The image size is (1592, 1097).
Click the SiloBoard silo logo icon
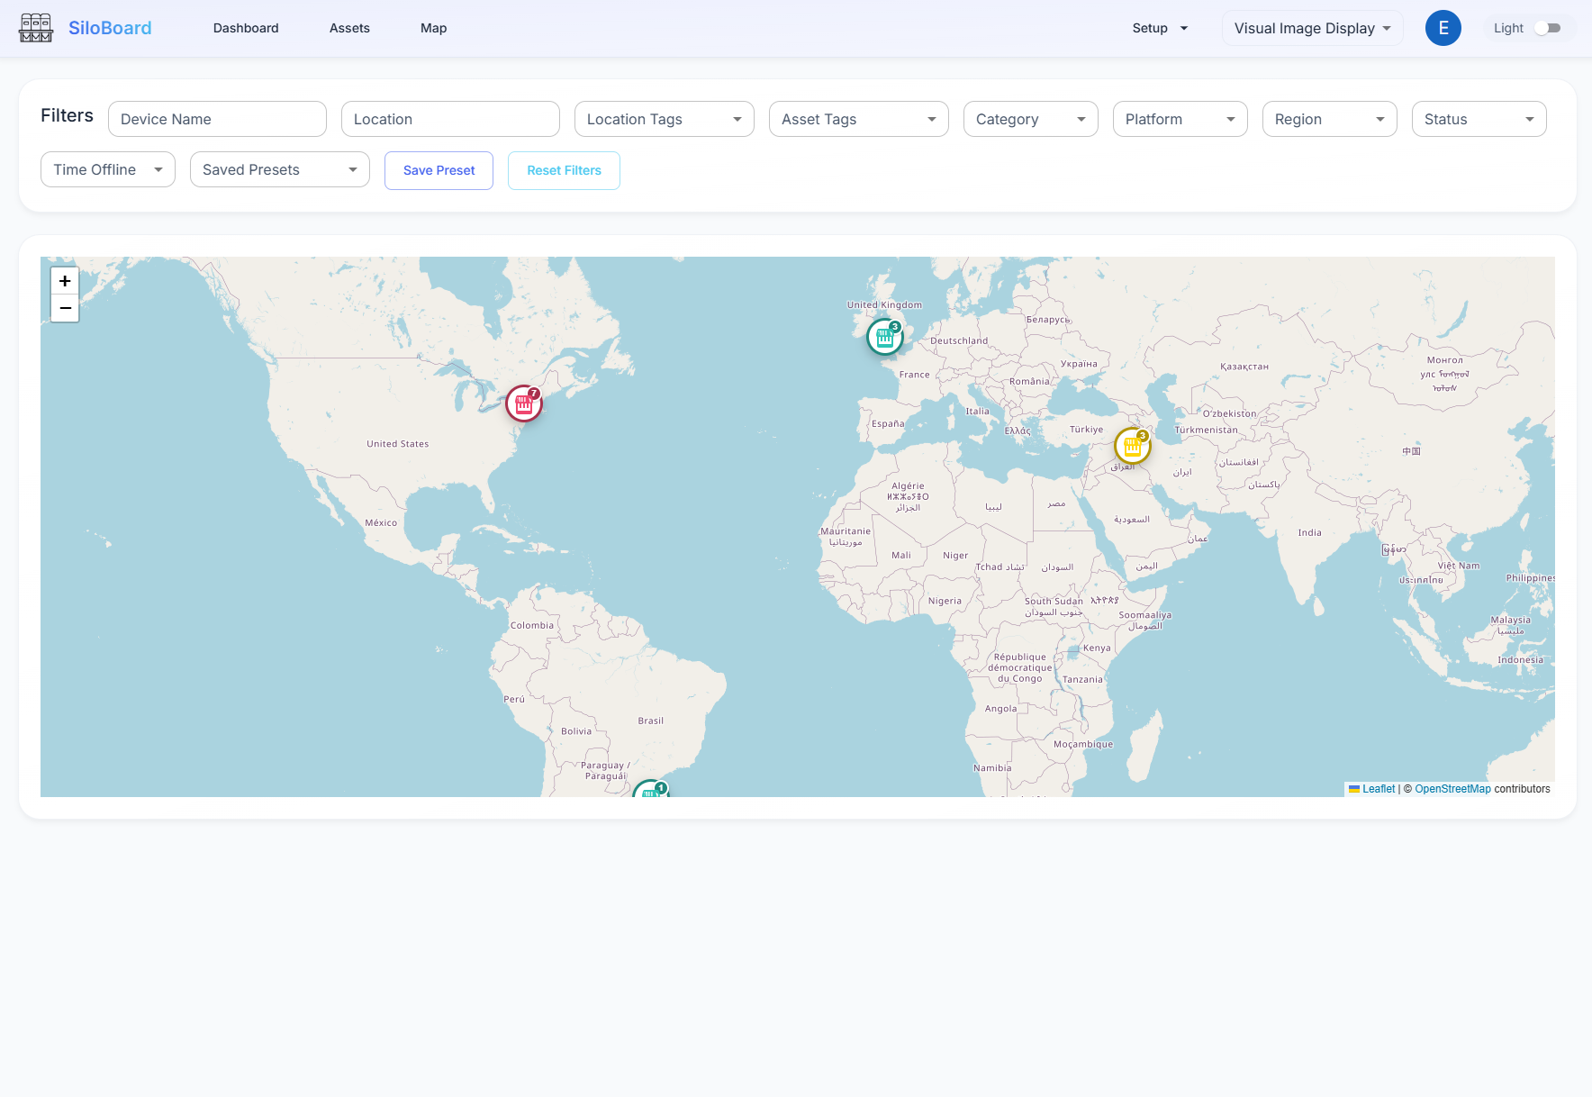(x=36, y=28)
